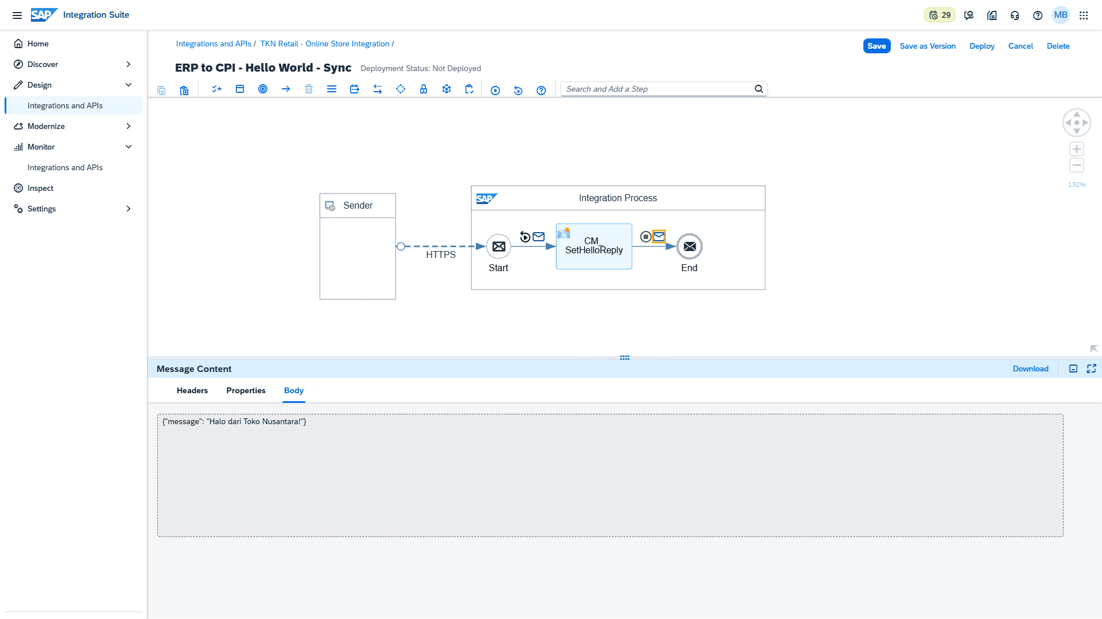Click the headset support icon

(1015, 15)
